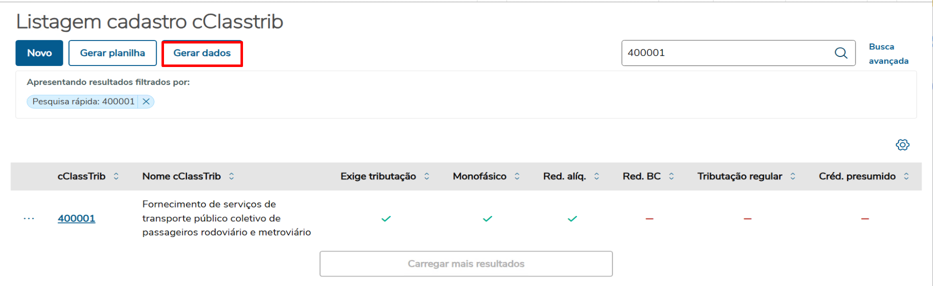Remove the Pesquisa rápida 400001 filter chip

tap(146, 101)
